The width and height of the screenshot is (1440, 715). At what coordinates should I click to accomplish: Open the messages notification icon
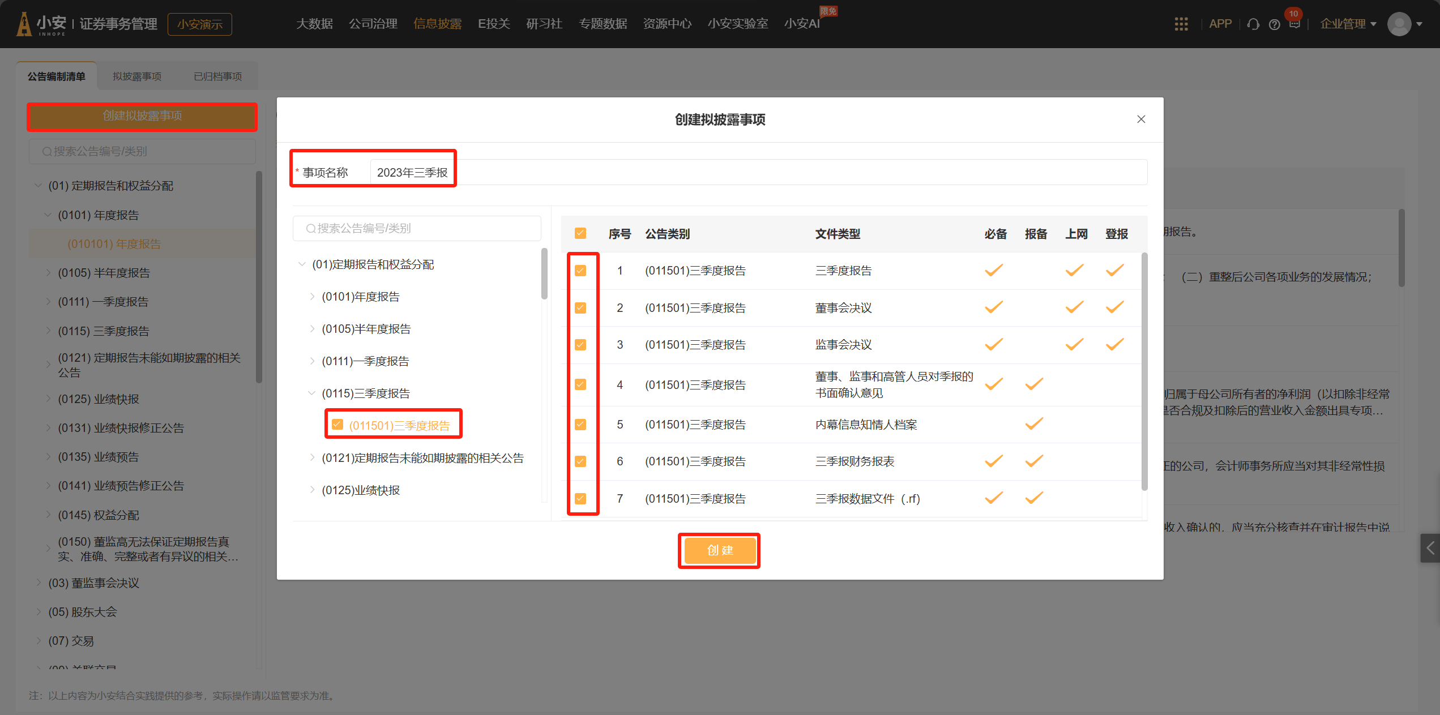pos(1294,24)
